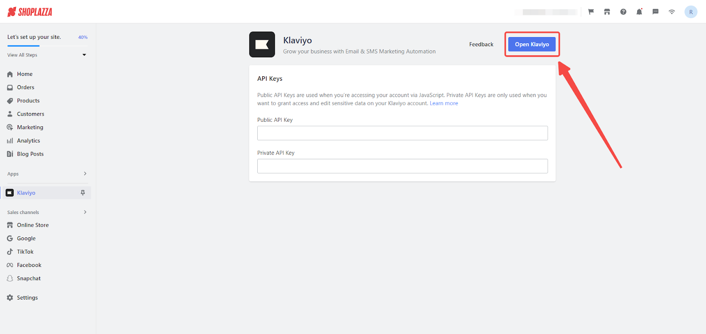This screenshot has height=334, width=706.
Task: Click the Open Klaviyo button
Action: (532, 44)
